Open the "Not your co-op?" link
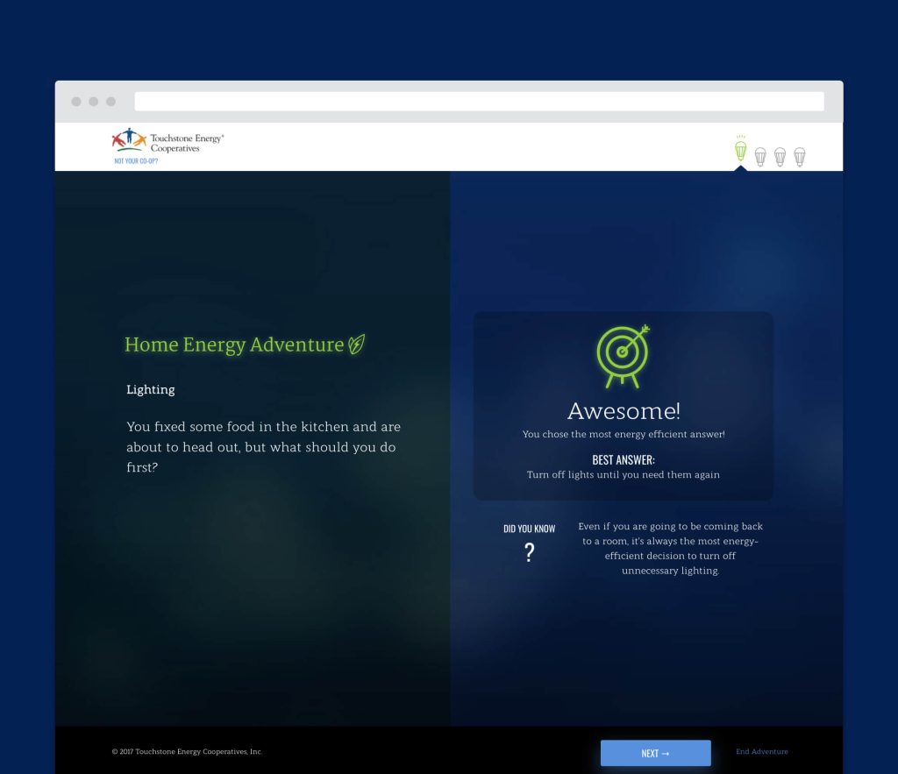This screenshot has width=898, height=774. tap(136, 161)
